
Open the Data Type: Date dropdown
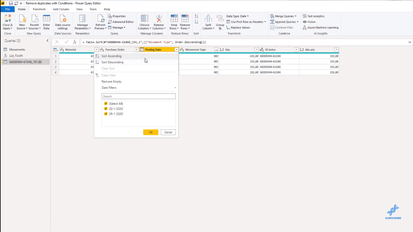[237, 16]
